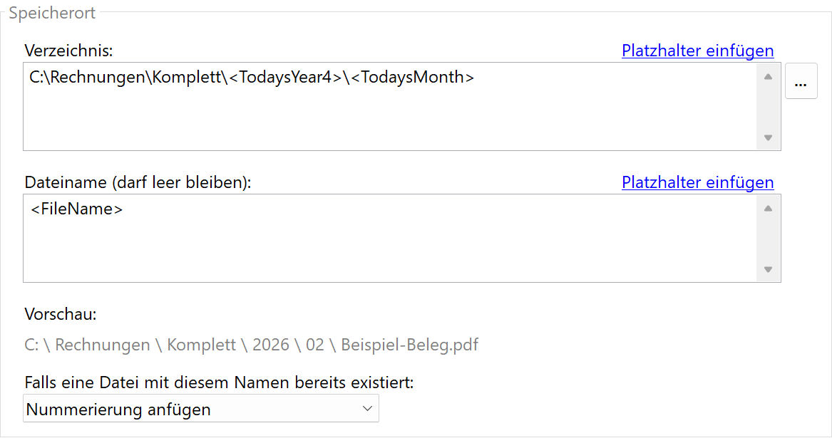This screenshot has height=438, width=832.
Task: Click the Dateiname scrollbar track
Action: 768,239
